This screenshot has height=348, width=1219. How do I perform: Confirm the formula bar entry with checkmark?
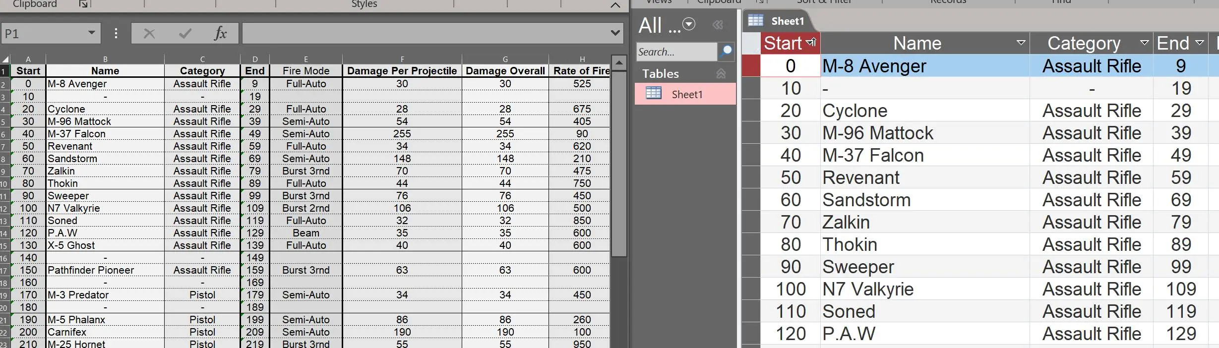tap(185, 33)
